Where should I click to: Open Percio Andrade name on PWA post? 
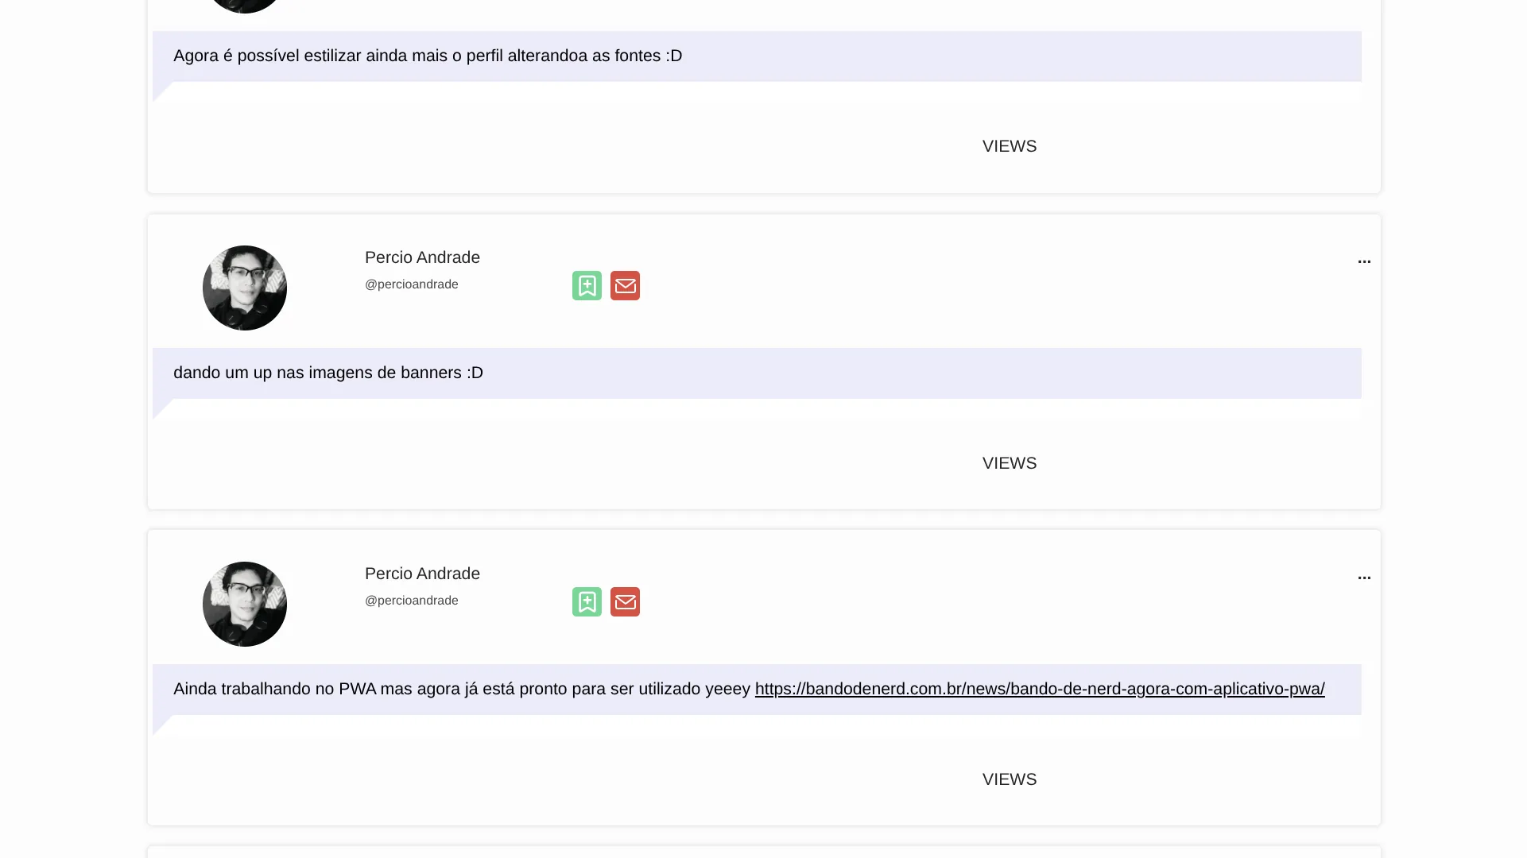422,574
